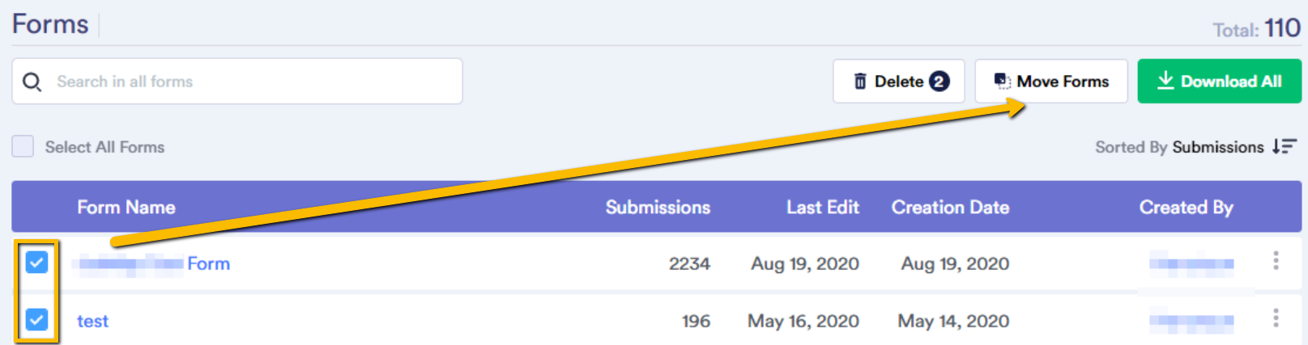Check the Select All Forms checkbox
The width and height of the screenshot is (1308, 345).
click(23, 147)
